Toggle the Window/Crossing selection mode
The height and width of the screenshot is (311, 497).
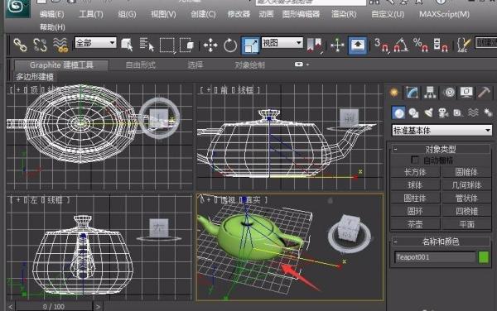tap(187, 45)
